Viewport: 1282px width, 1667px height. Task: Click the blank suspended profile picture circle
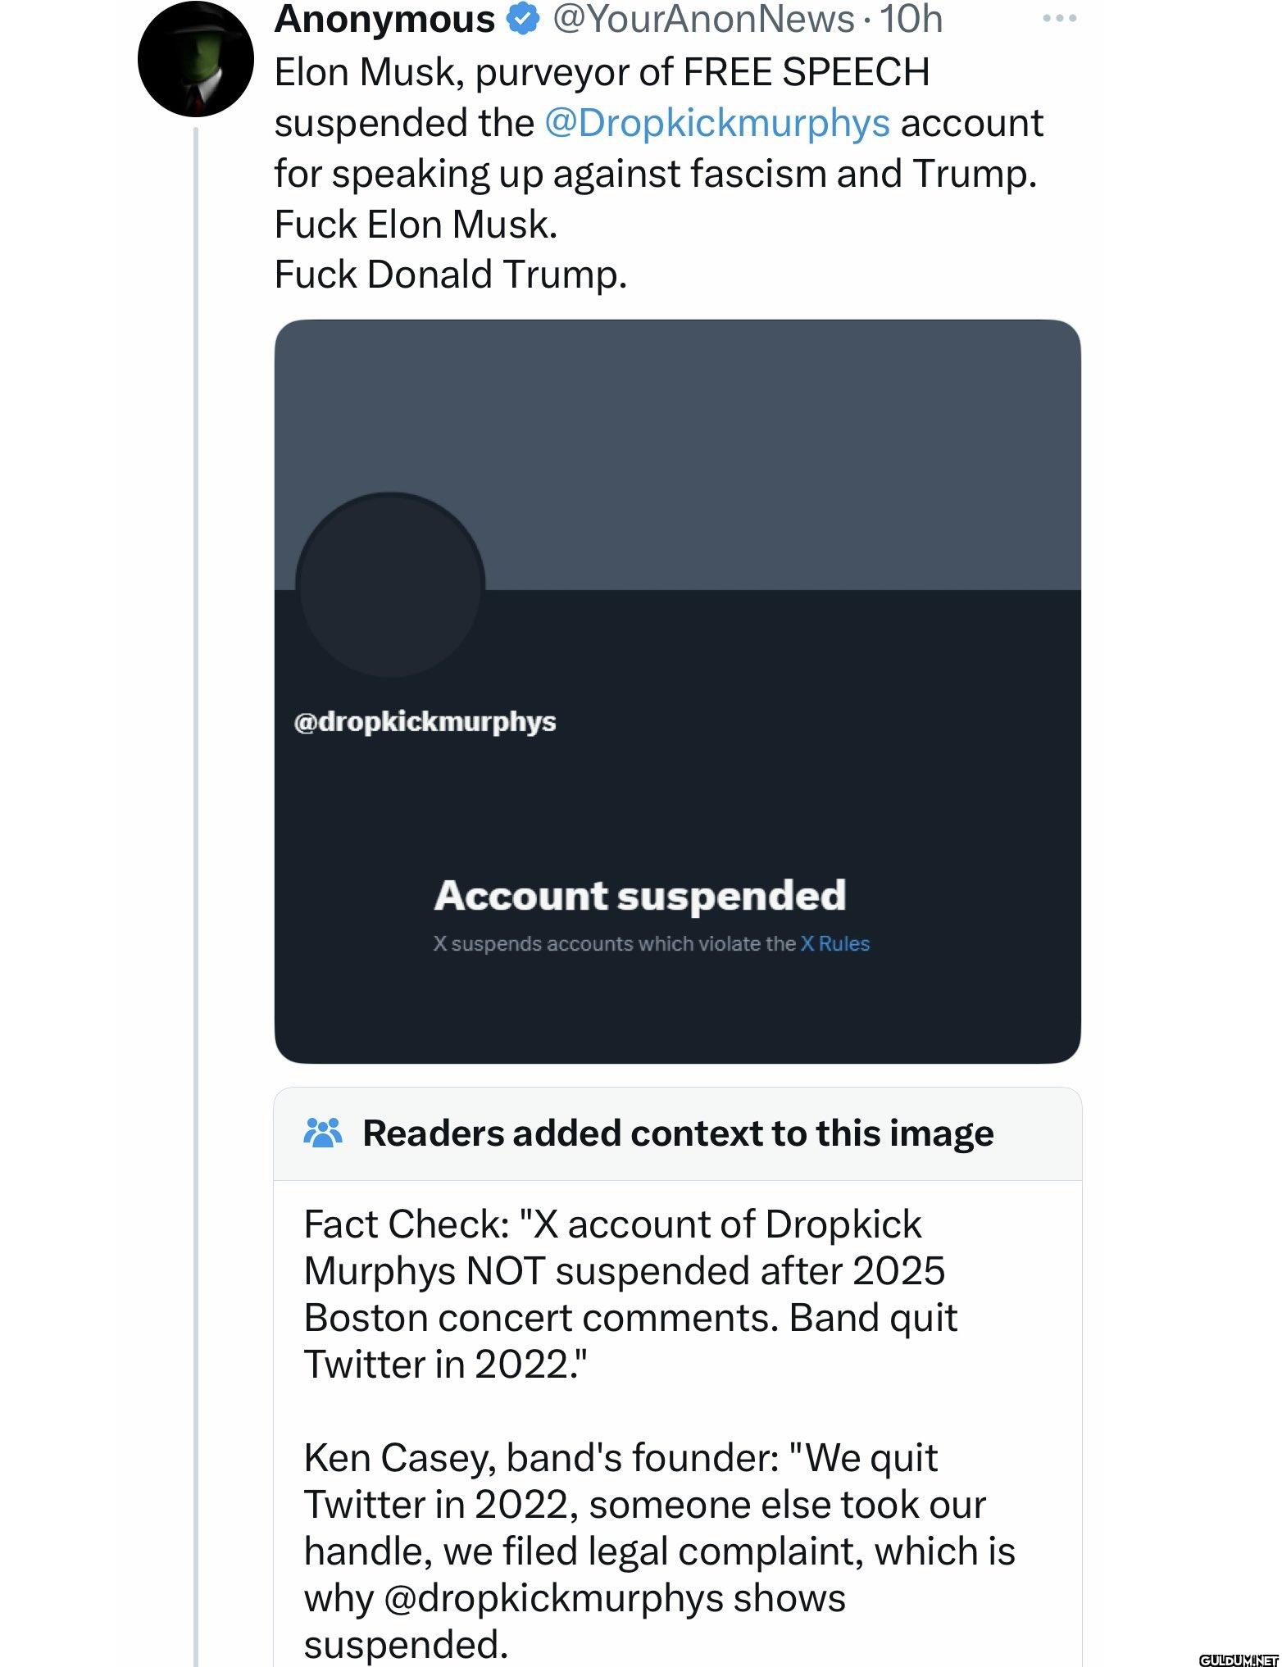[390, 584]
